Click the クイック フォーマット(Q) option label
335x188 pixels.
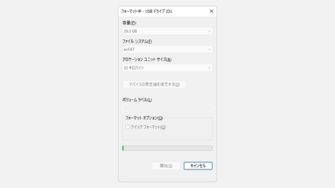click(x=148, y=127)
